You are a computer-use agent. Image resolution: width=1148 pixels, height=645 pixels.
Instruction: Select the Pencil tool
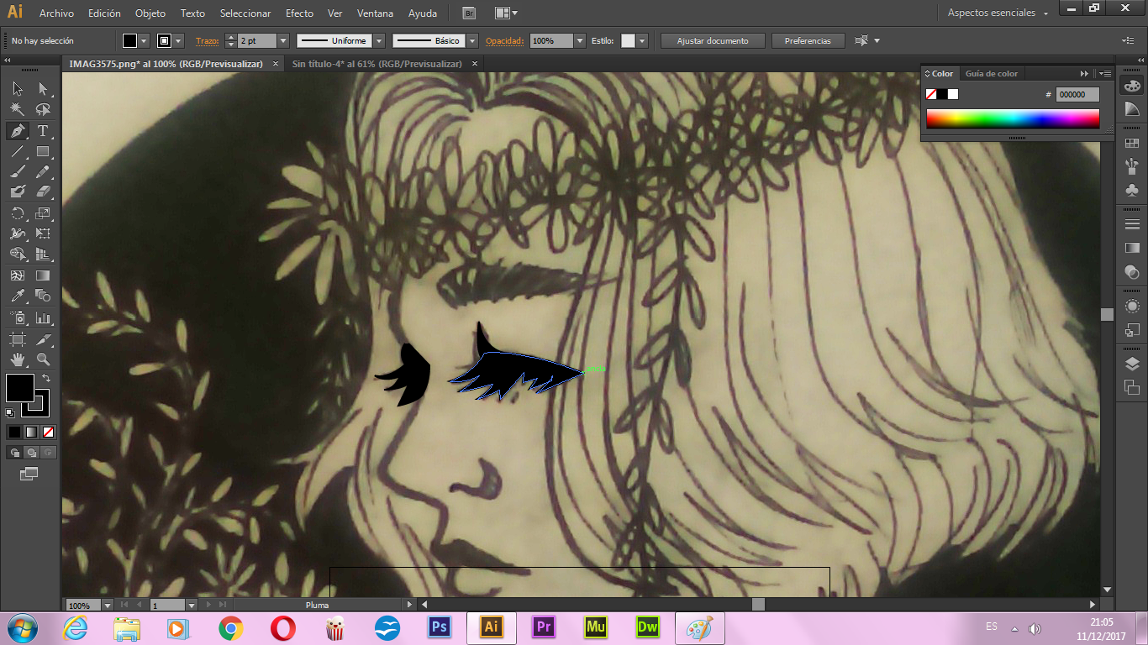pyautogui.click(x=43, y=171)
